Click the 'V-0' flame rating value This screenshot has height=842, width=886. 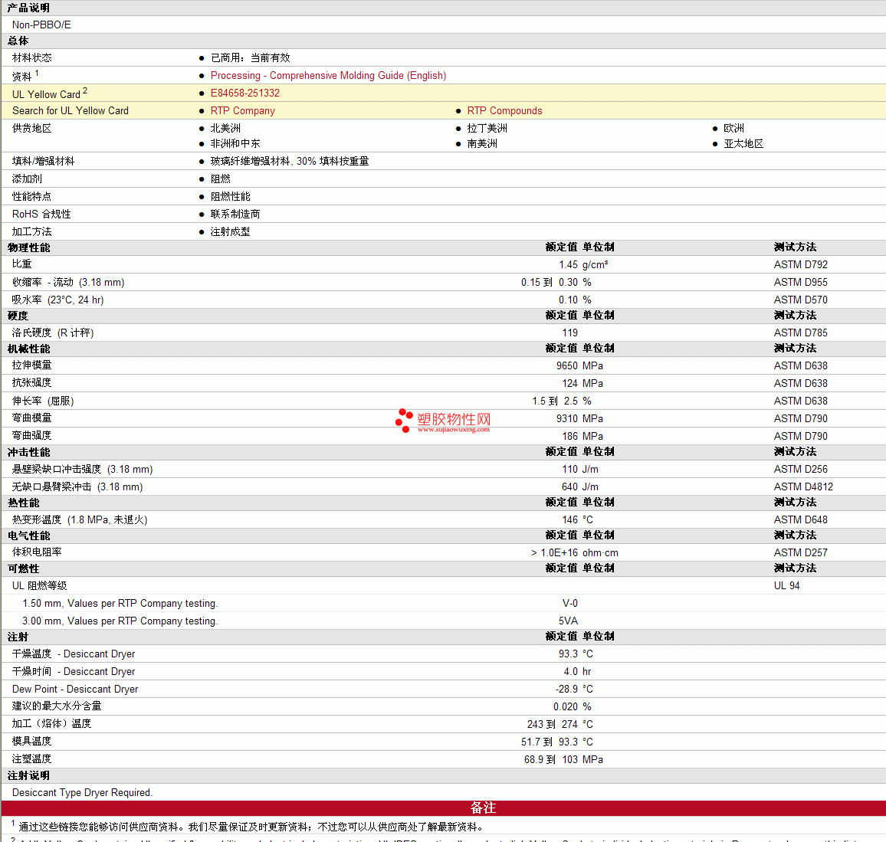(x=570, y=603)
